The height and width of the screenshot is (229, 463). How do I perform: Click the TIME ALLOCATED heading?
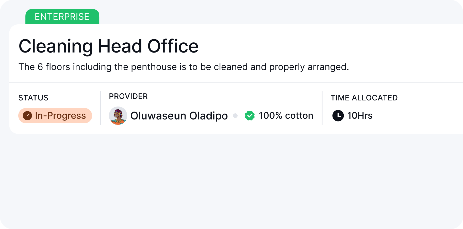tap(364, 98)
